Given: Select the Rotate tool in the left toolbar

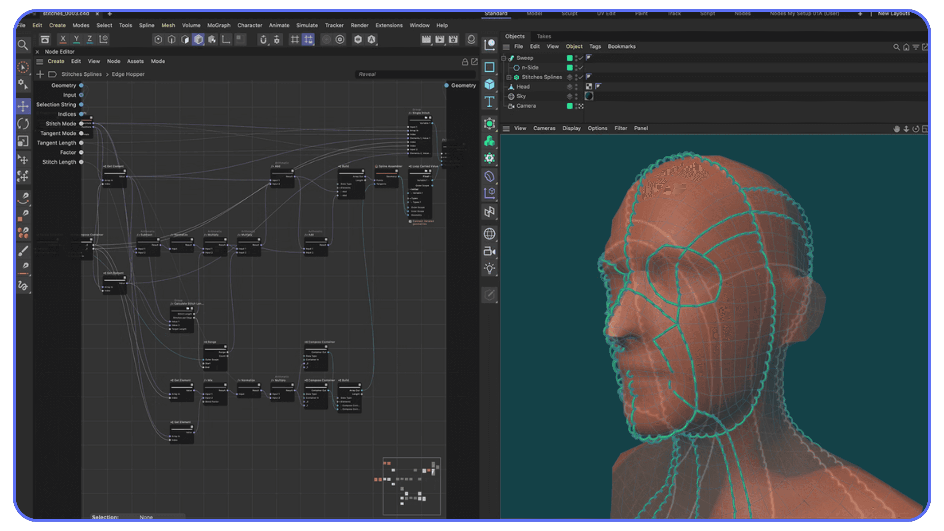Looking at the screenshot, I should (23, 123).
